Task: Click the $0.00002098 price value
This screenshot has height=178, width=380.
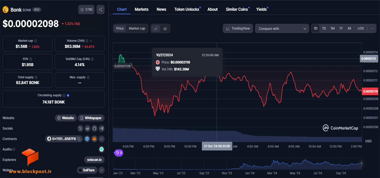Action: pyautogui.click(x=31, y=24)
